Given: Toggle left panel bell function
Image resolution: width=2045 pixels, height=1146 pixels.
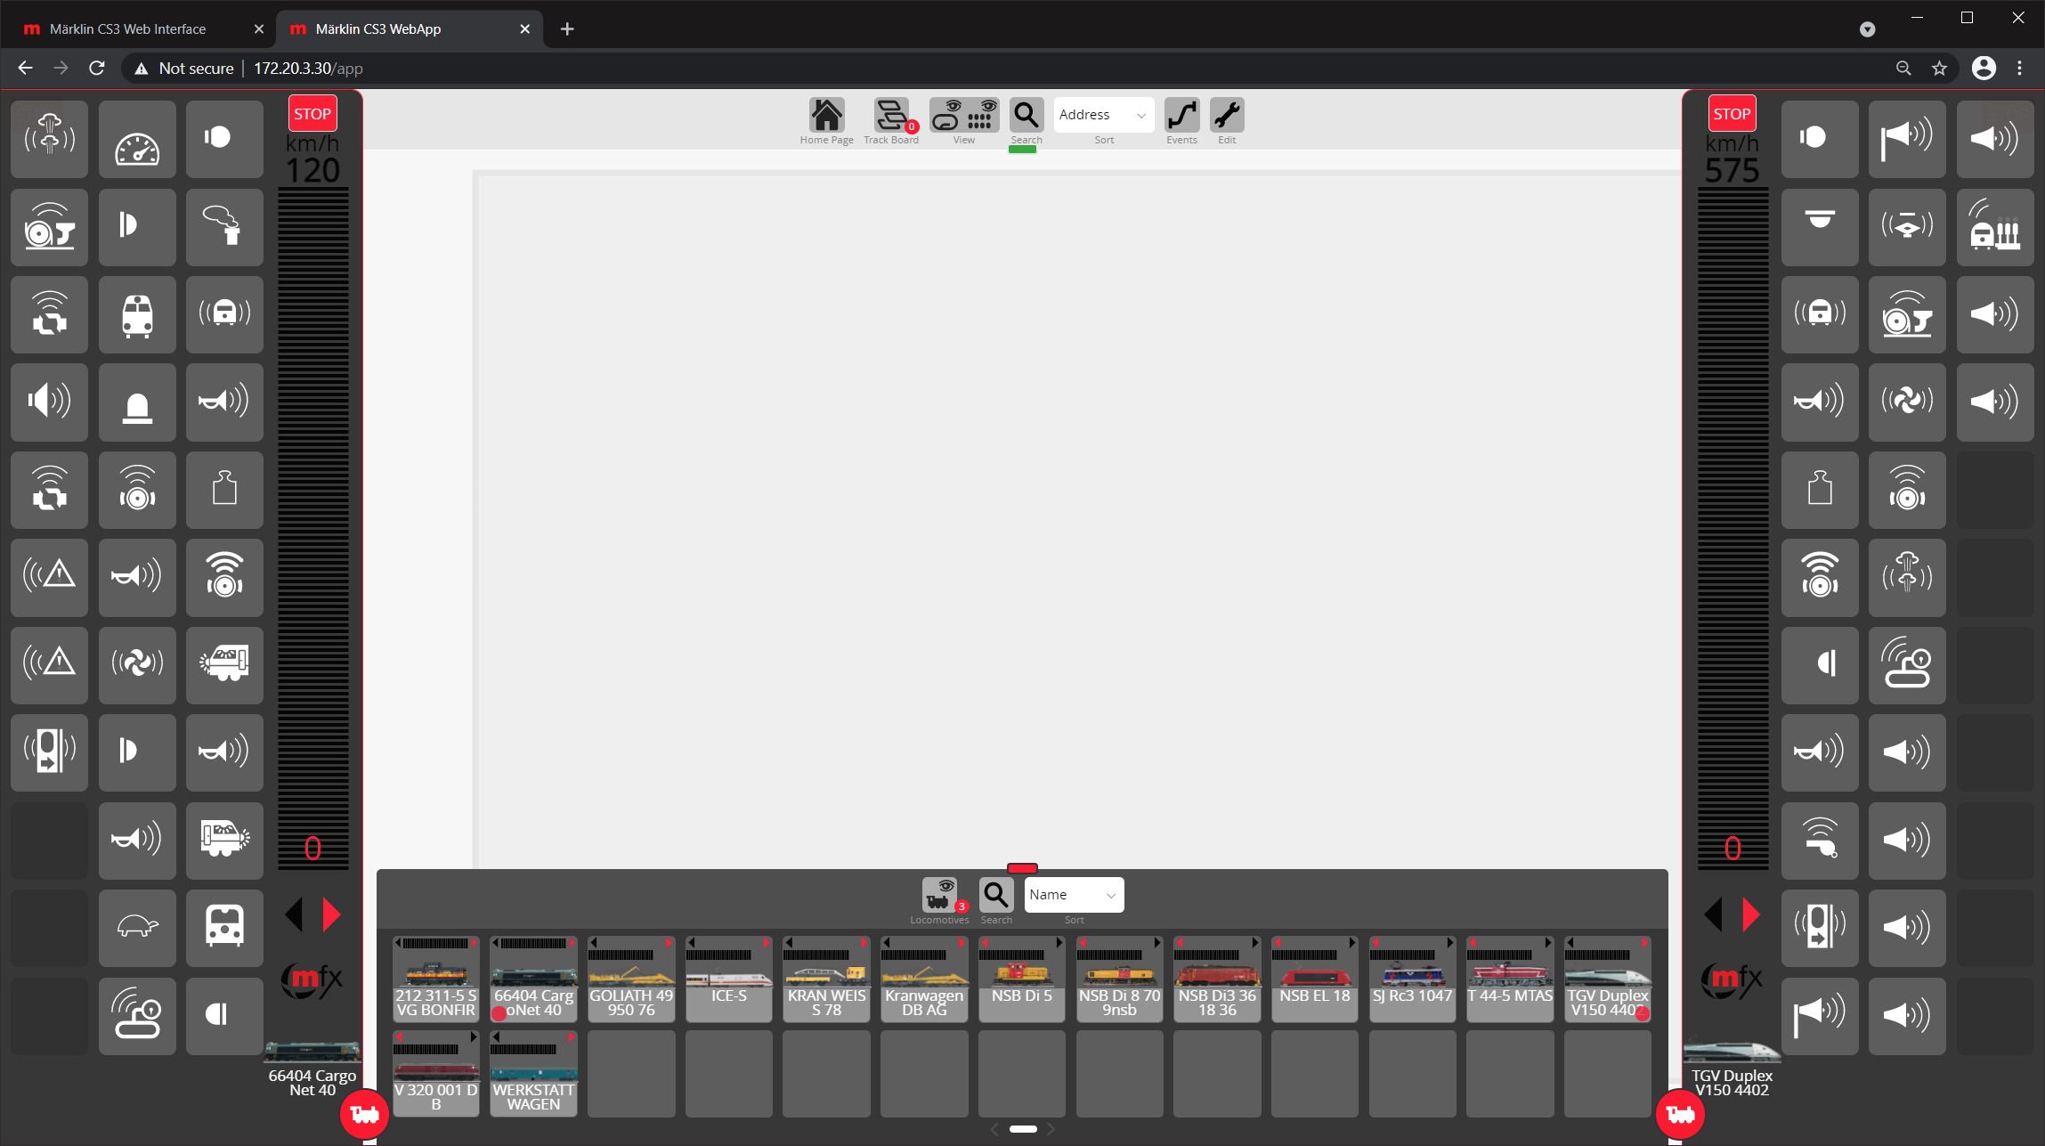Looking at the screenshot, I should [137, 402].
